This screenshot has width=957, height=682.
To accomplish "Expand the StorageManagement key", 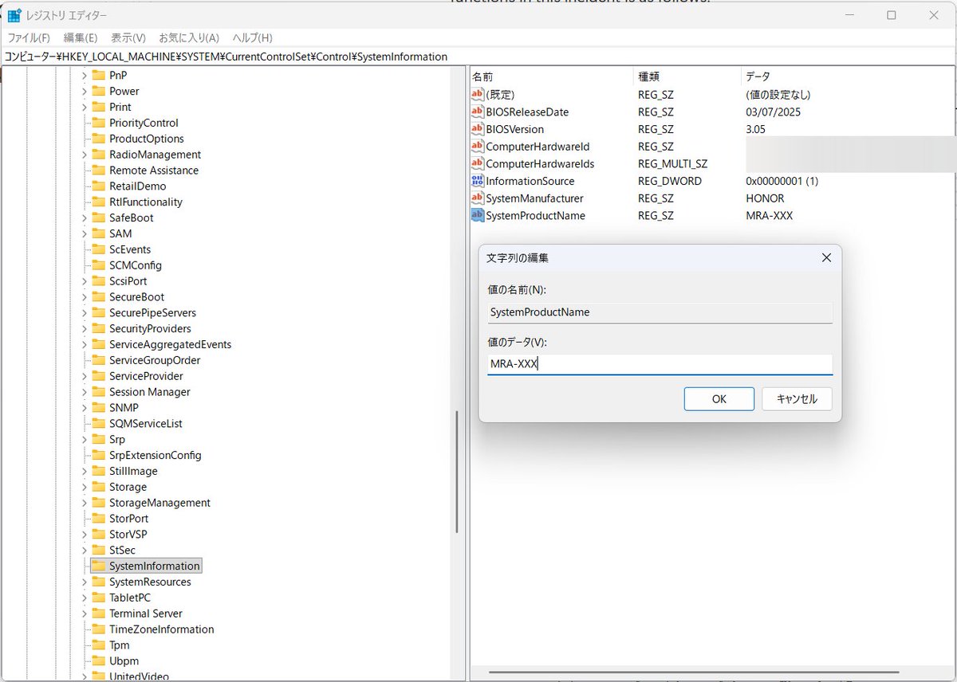I will tap(84, 503).
